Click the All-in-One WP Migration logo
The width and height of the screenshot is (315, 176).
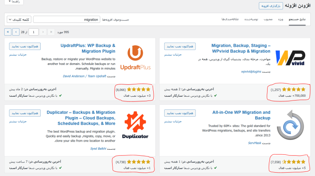pyautogui.click(x=290, y=125)
